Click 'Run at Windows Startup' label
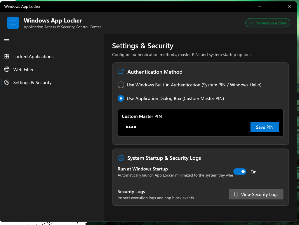 point(142,169)
